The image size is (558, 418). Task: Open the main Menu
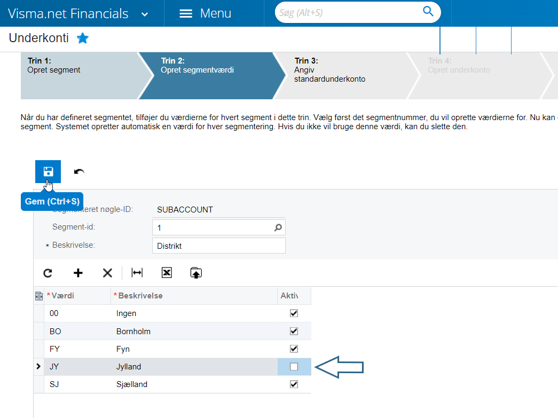[x=205, y=13]
